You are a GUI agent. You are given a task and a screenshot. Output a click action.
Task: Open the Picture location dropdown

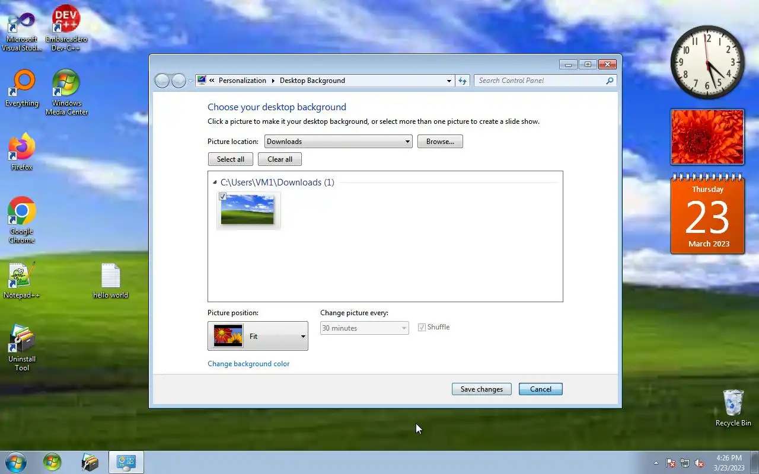[338, 142]
